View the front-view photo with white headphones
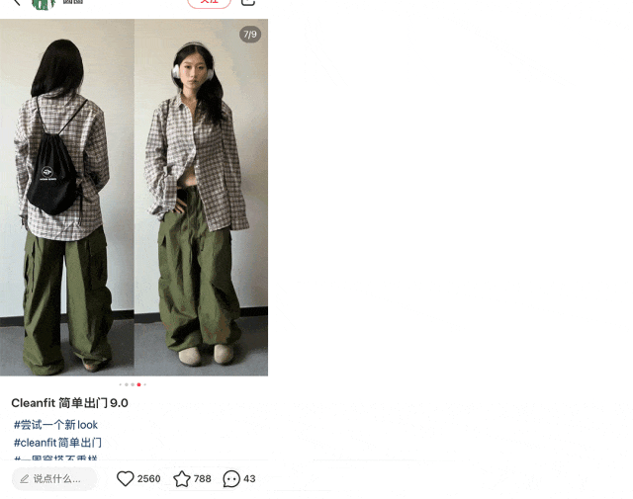The height and width of the screenshot is (499, 633). [201, 198]
